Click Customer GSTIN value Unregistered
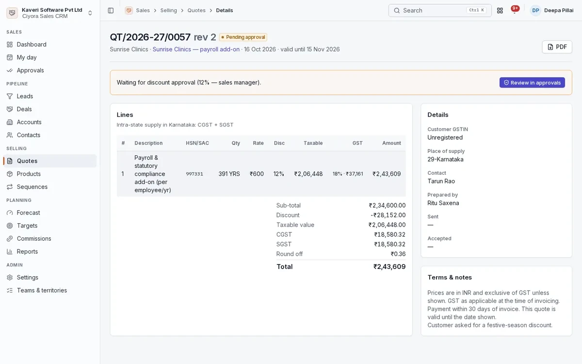 click(x=445, y=137)
